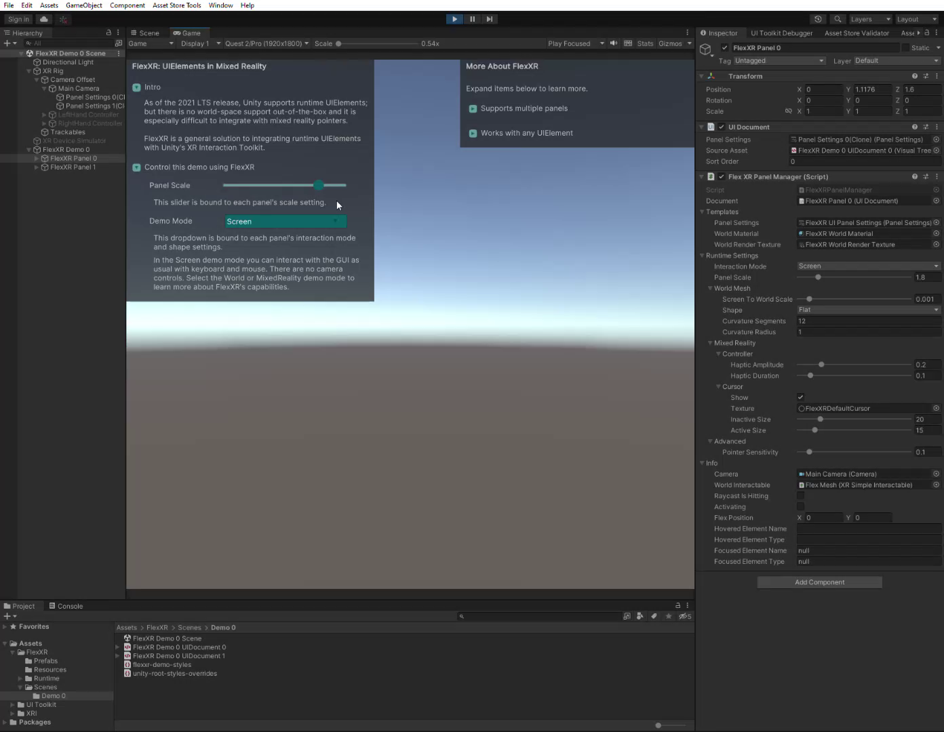The width and height of the screenshot is (944, 732).
Task: Pick object for the Cursor Texture field
Action: pyautogui.click(x=936, y=408)
